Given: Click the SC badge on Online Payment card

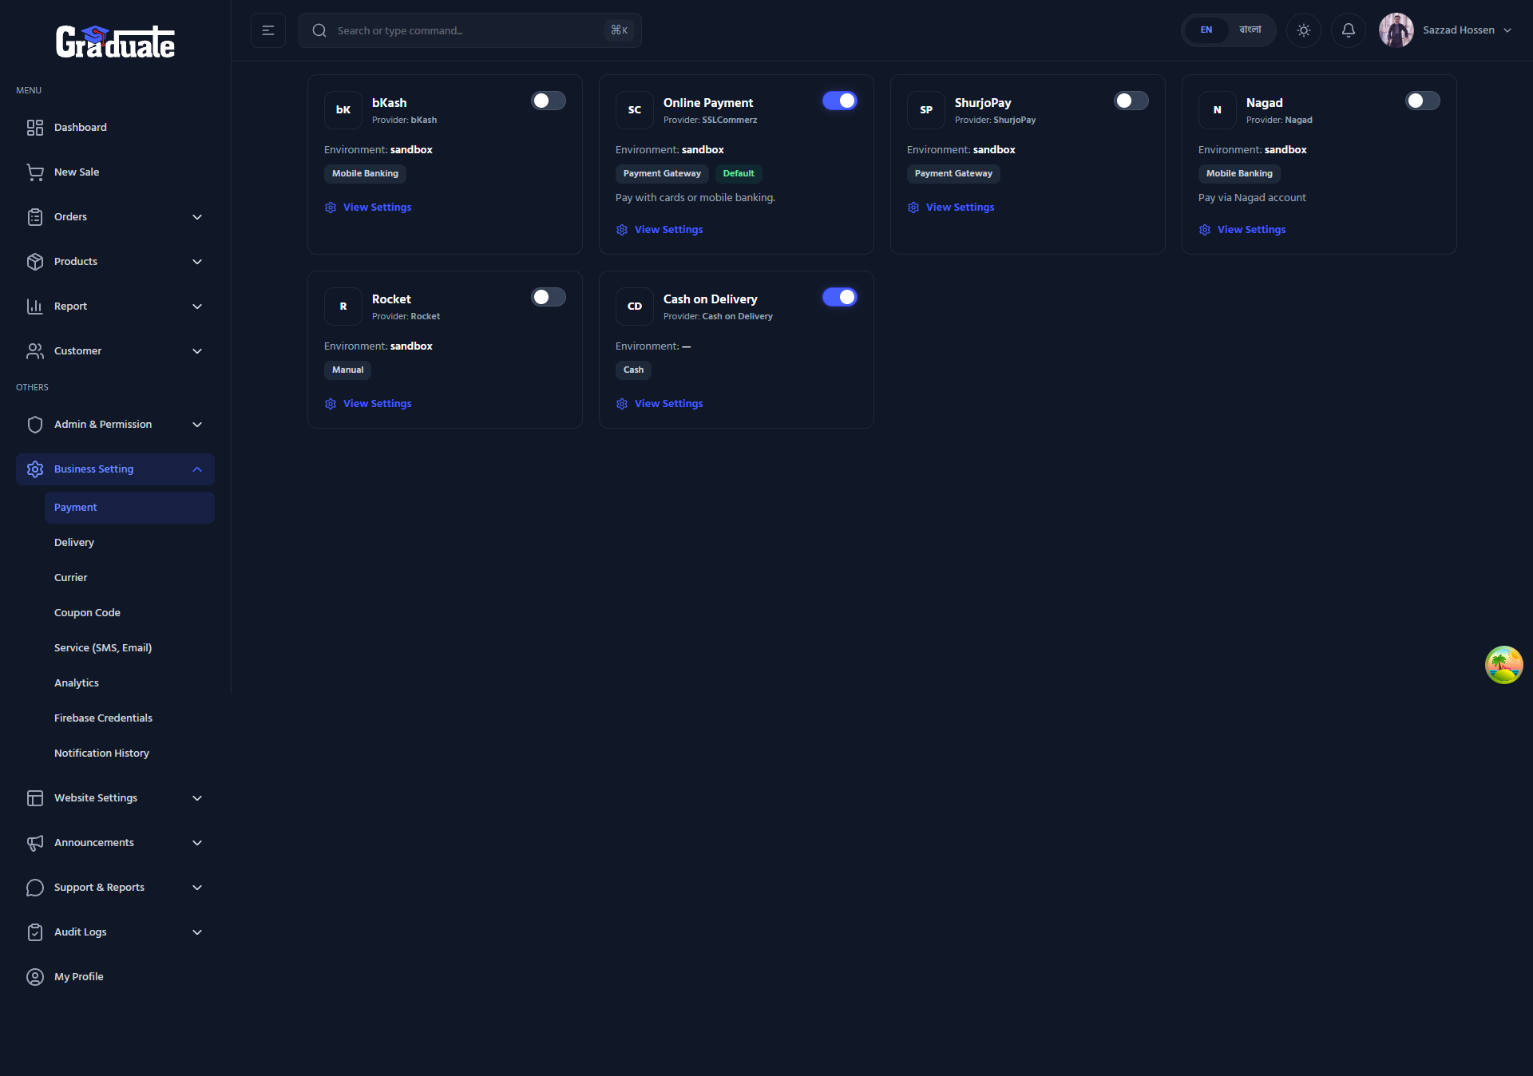Looking at the screenshot, I should (635, 110).
